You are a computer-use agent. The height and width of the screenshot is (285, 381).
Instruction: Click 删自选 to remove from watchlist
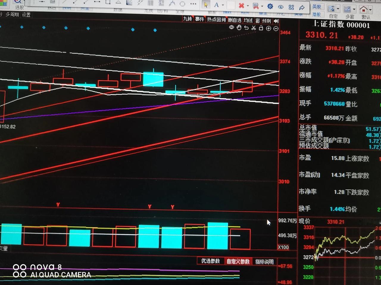pyautogui.click(x=235, y=20)
